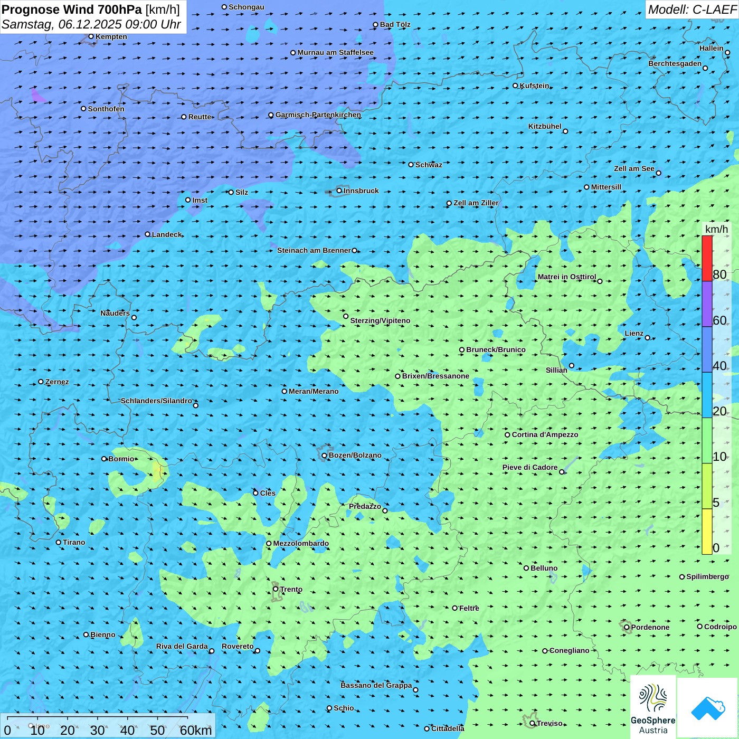Screen dimensions: 739x739
Task: Click the Innsbruck city marker circle
Action: [x=339, y=191]
